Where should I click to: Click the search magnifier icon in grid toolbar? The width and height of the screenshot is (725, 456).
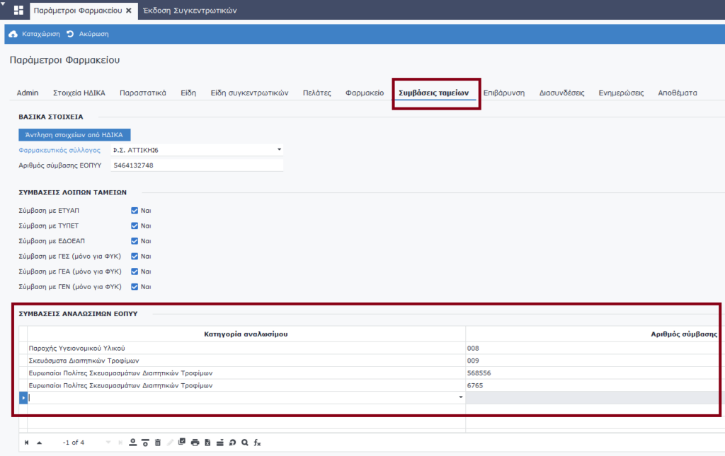(x=245, y=443)
